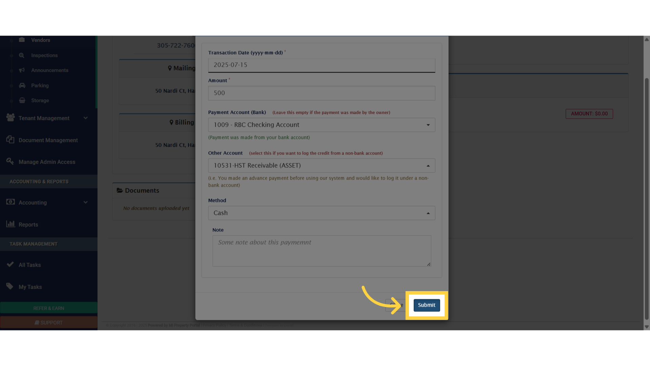This screenshot has width=650, height=366.
Task: Click the Vendors briefcase icon
Action: tap(22, 40)
